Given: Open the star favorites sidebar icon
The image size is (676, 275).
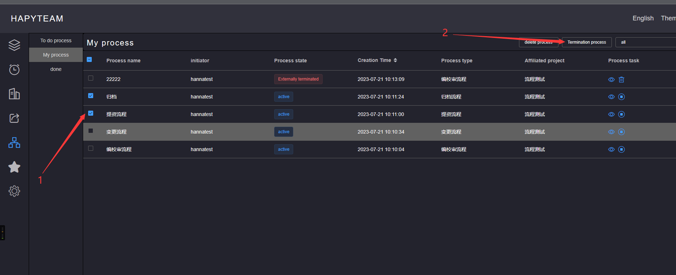Looking at the screenshot, I should [x=14, y=167].
